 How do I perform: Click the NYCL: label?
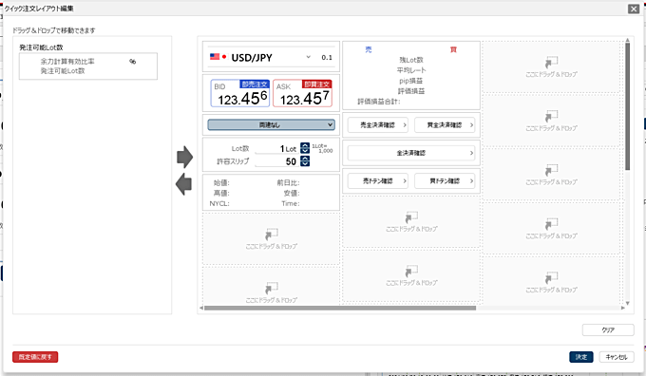pos(219,203)
